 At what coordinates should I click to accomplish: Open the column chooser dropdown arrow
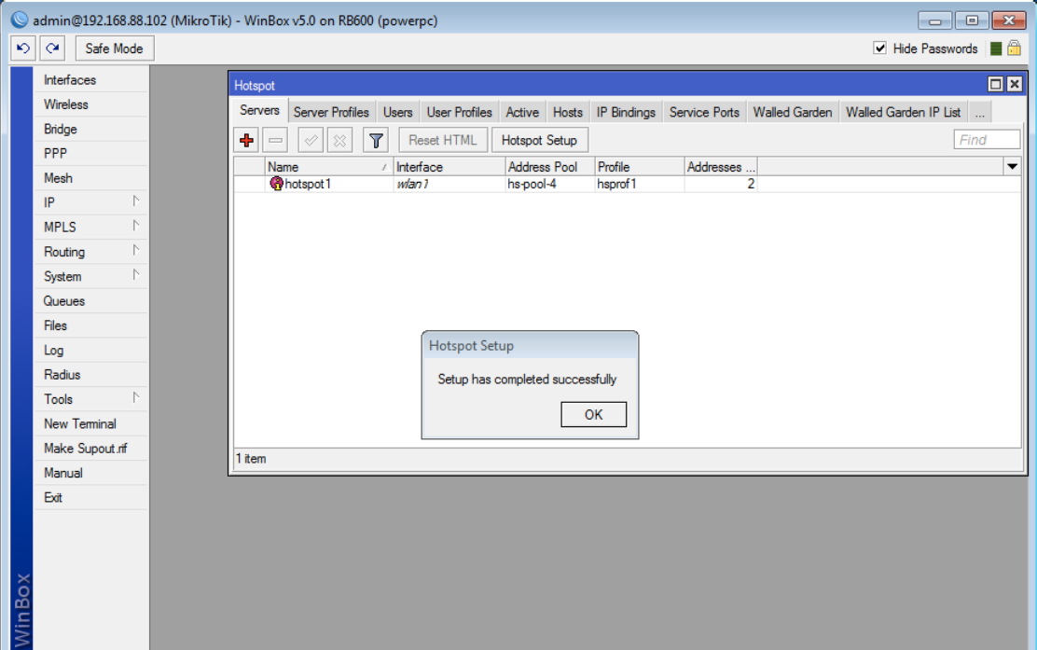(x=1012, y=167)
